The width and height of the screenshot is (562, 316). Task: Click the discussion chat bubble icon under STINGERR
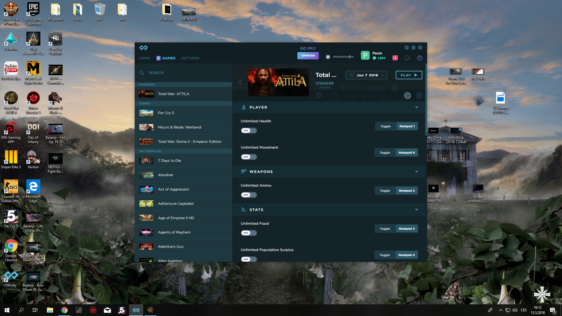click(319, 95)
